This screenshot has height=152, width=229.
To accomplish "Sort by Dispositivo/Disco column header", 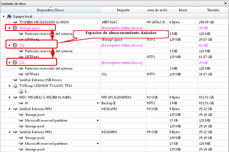I will (x=50, y=10).
